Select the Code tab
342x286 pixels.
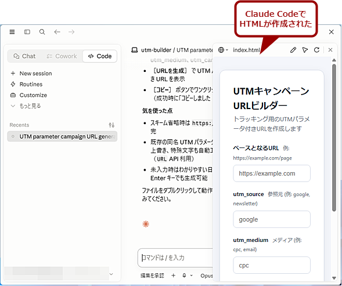pyautogui.click(x=100, y=56)
